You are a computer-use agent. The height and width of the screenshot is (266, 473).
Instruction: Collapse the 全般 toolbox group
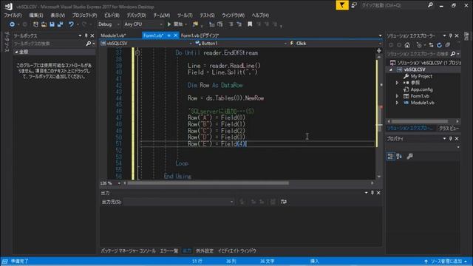click(x=16, y=52)
